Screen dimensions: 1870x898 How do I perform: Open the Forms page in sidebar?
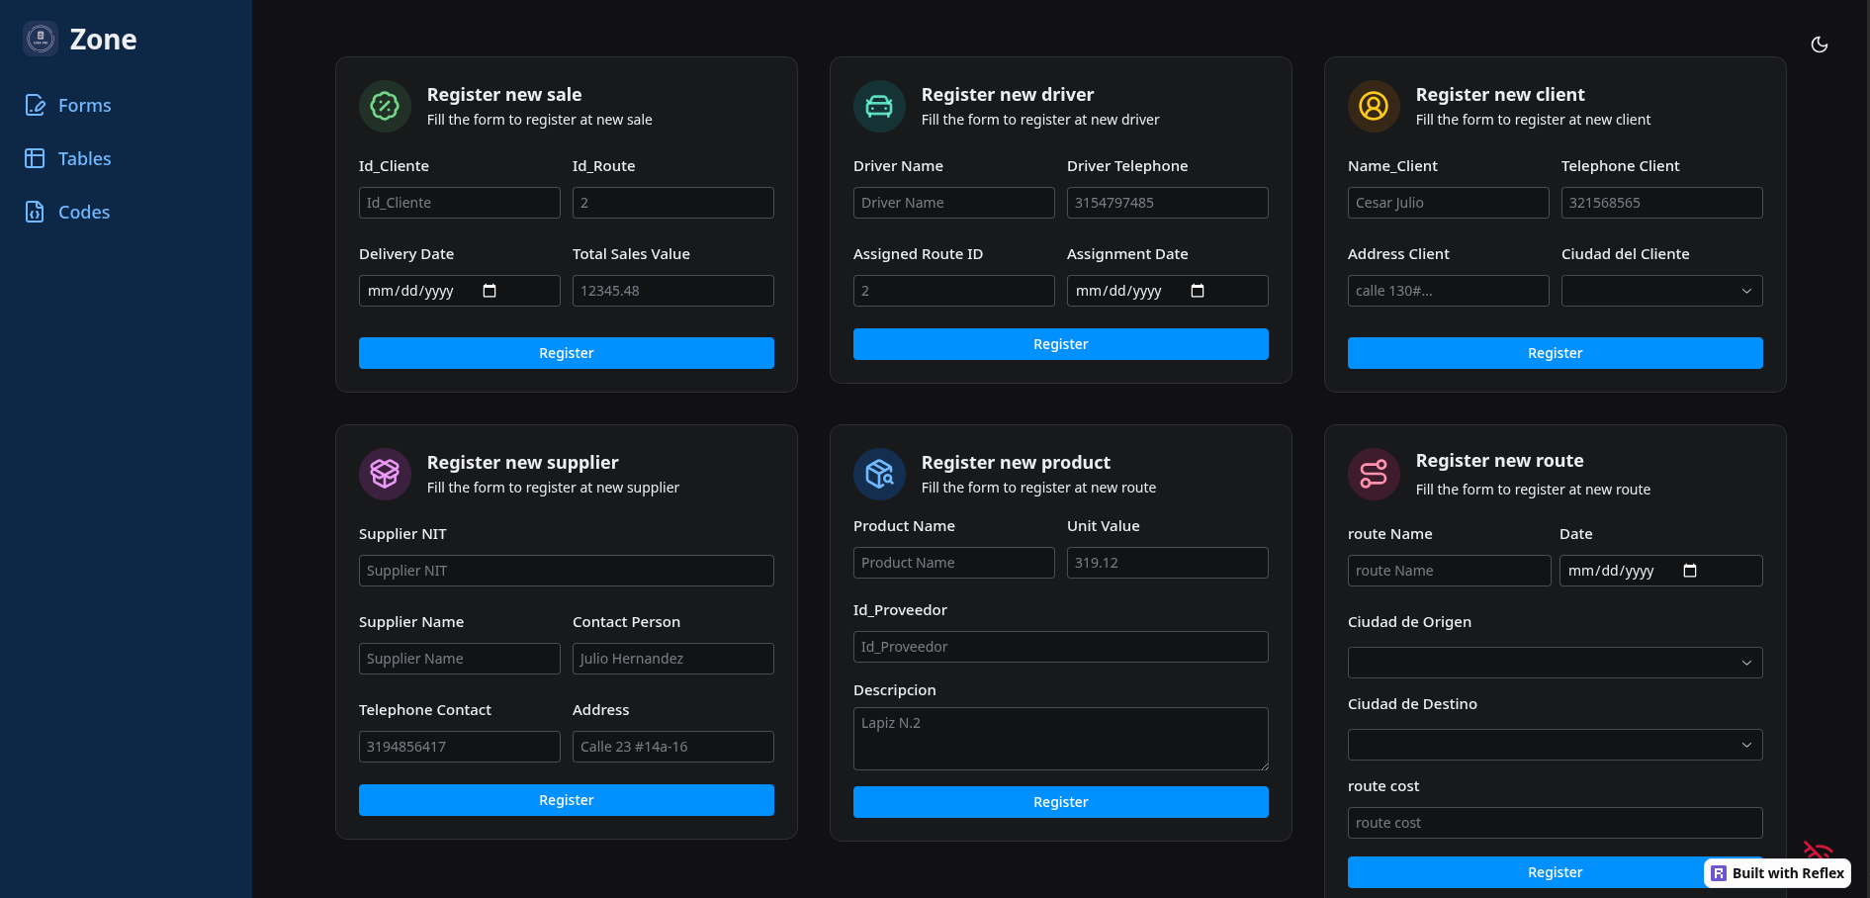(84, 106)
